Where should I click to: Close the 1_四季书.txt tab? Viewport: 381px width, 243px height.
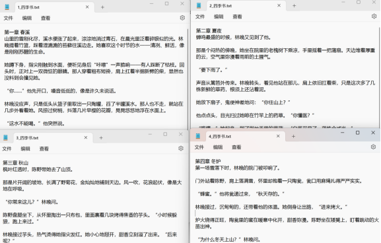(x=87, y=7)
